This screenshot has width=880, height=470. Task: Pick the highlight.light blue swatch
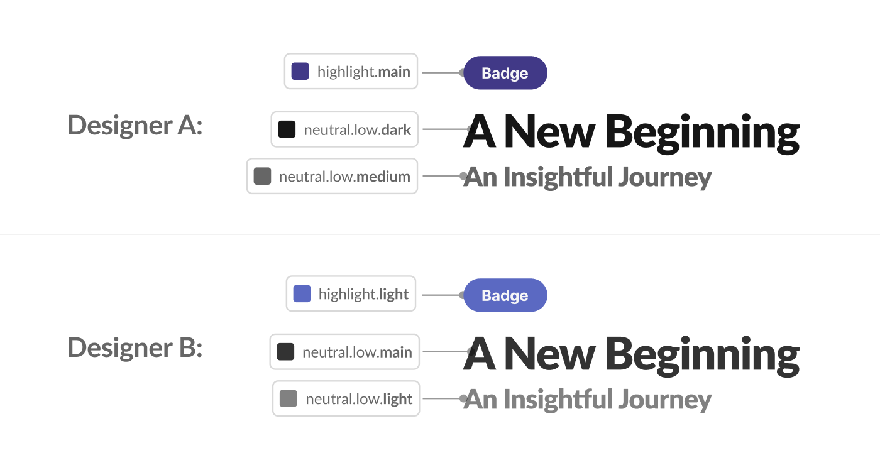302,294
